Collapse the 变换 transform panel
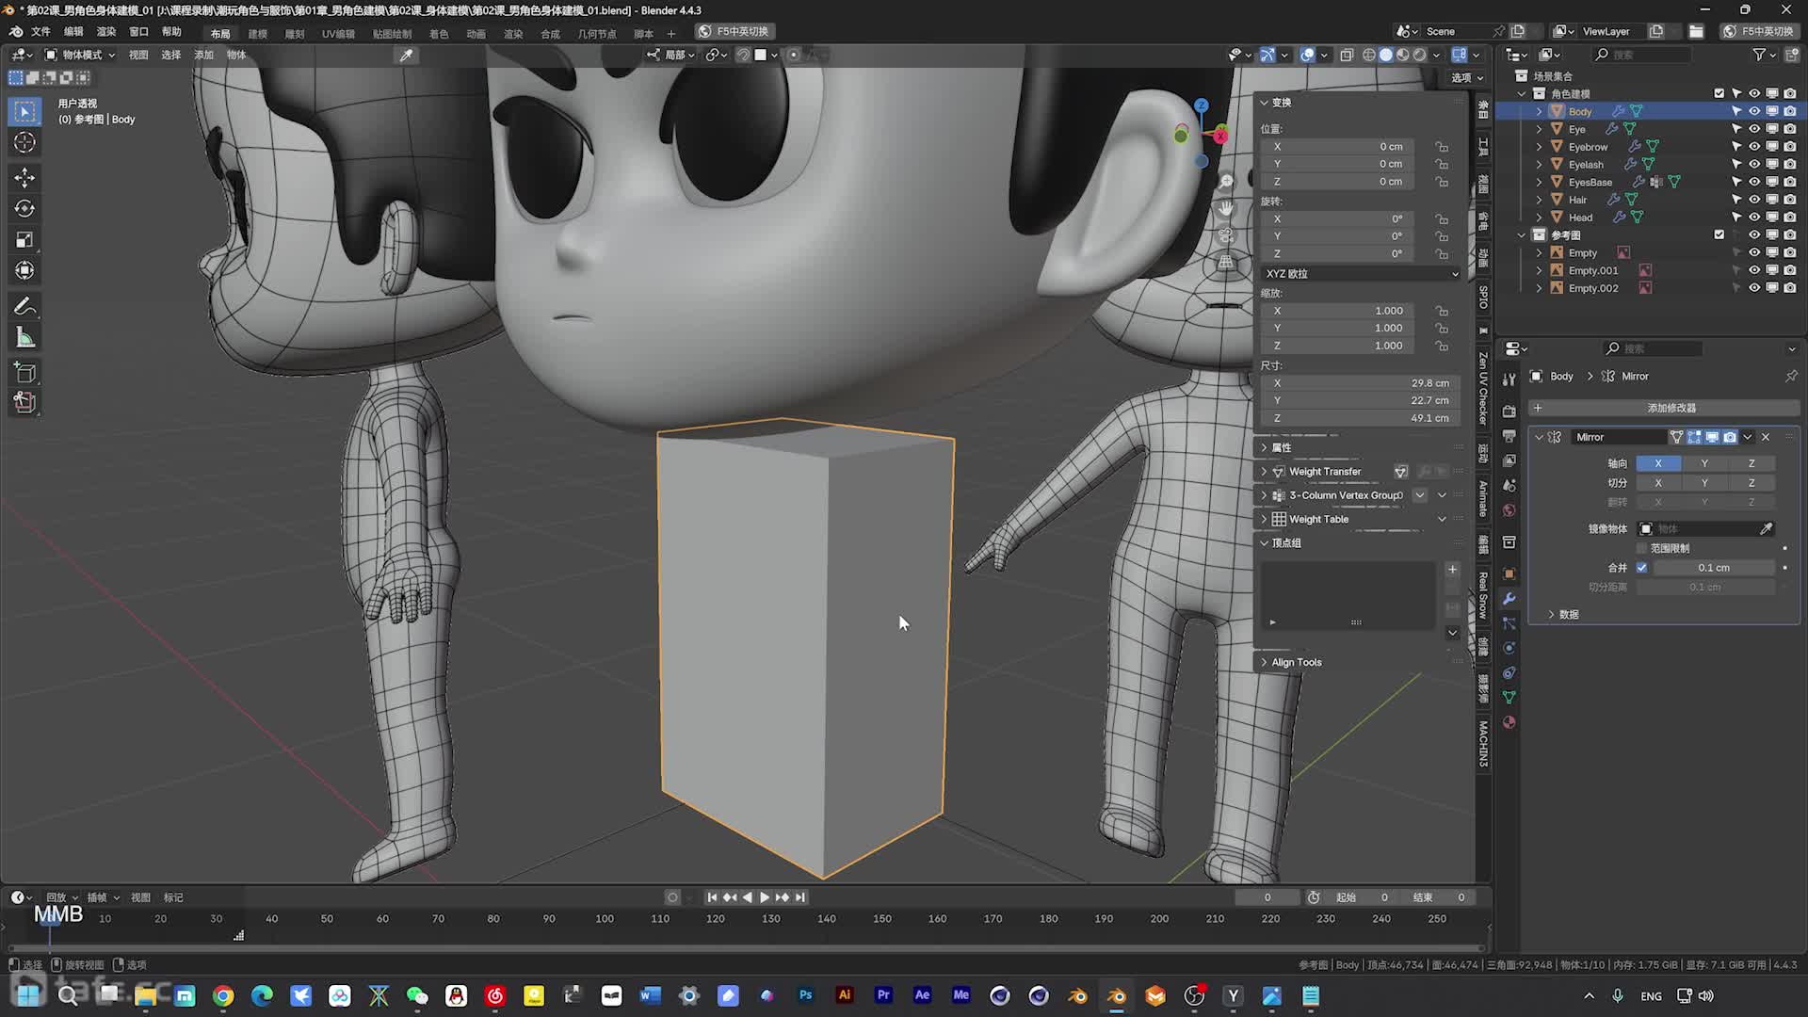1808x1017 pixels. point(1276,102)
